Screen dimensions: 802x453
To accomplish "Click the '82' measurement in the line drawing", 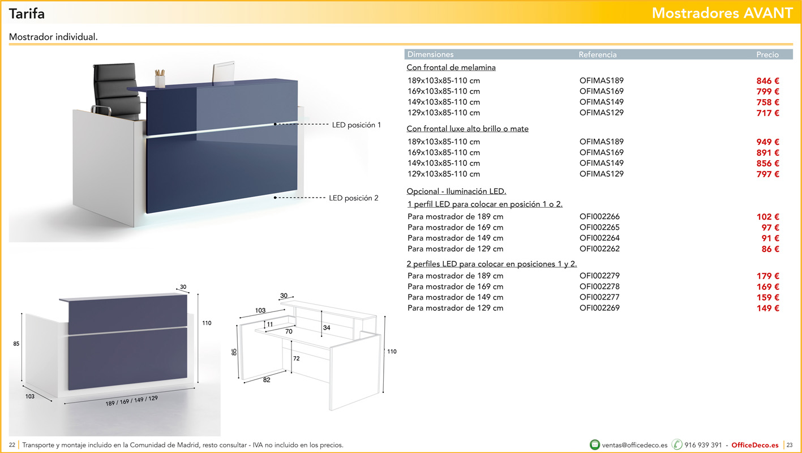I will coord(267,380).
